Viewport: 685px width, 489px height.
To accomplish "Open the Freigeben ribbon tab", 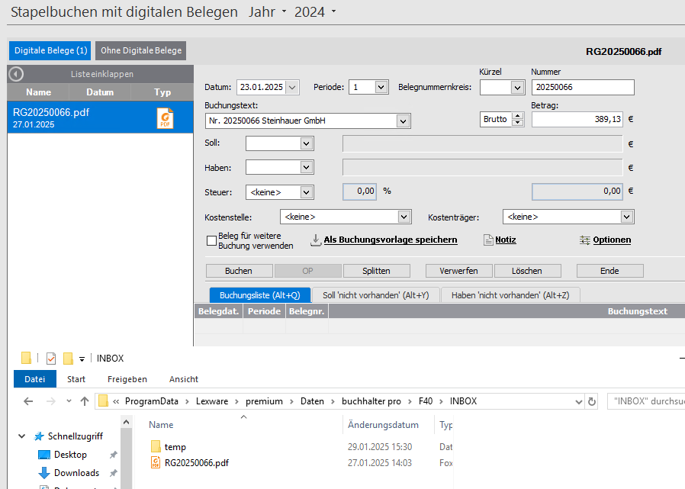I will [127, 379].
